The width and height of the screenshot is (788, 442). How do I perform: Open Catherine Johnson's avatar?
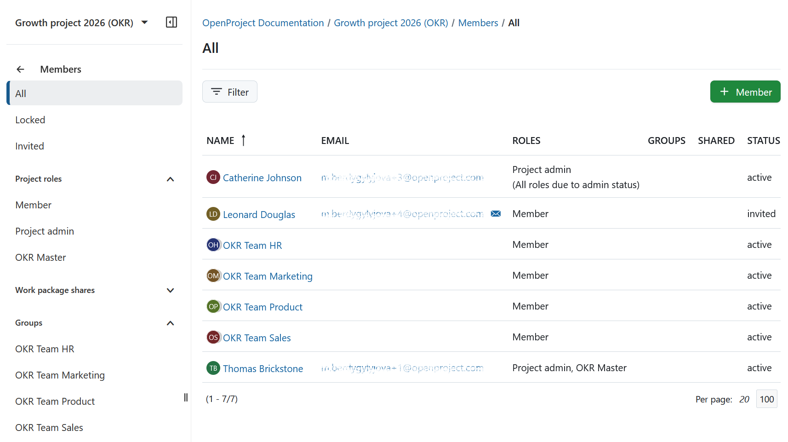tap(213, 177)
